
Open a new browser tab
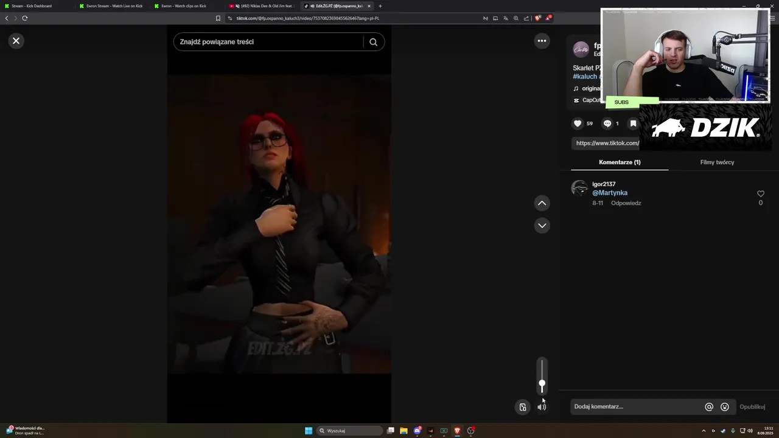[380, 6]
